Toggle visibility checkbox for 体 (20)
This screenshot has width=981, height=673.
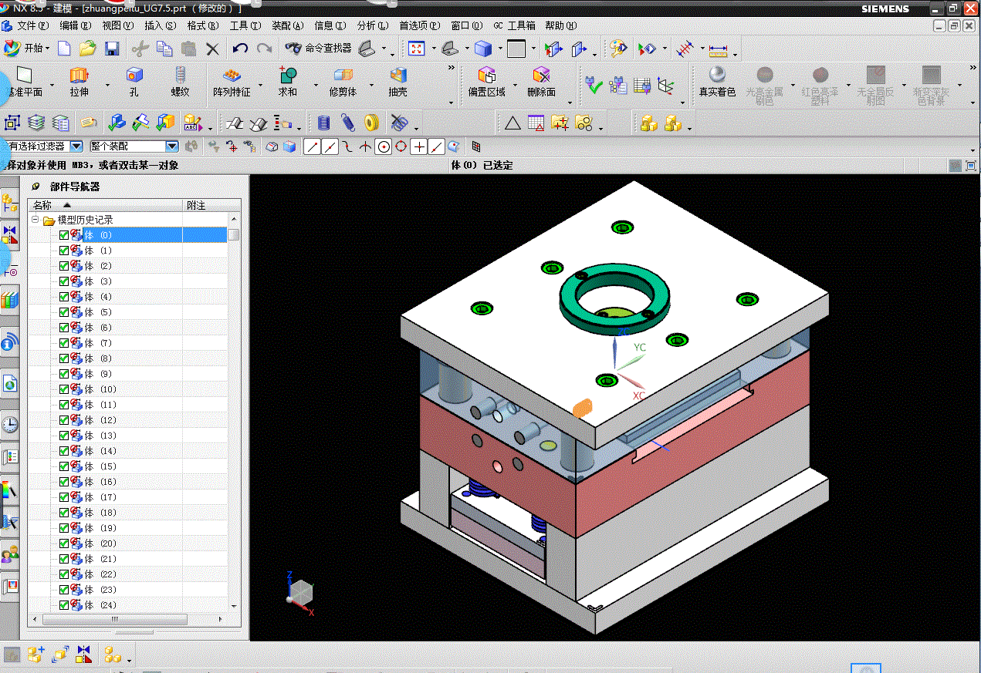64,543
